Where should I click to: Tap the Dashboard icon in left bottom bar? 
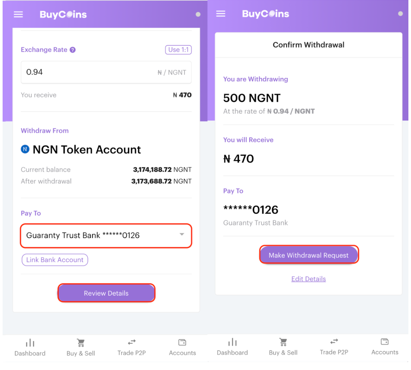click(x=30, y=342)
